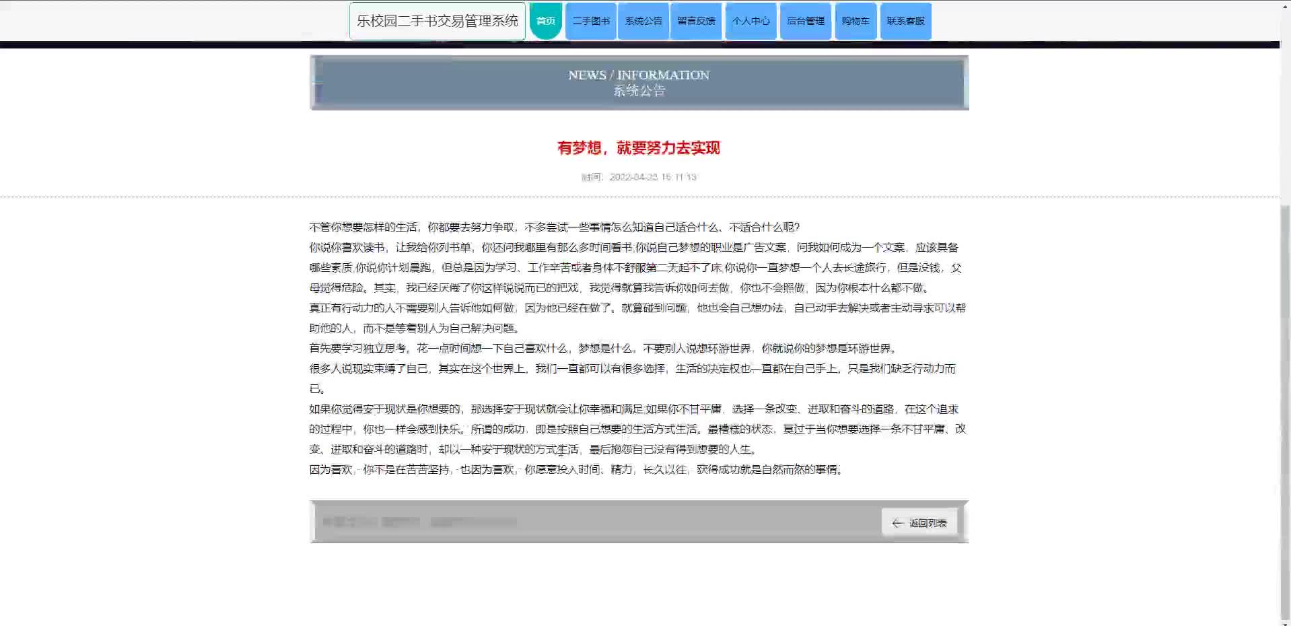Select the 留言反馈 menu item
The height and width of the screenshot is (626, 1291).
point(696,21)
